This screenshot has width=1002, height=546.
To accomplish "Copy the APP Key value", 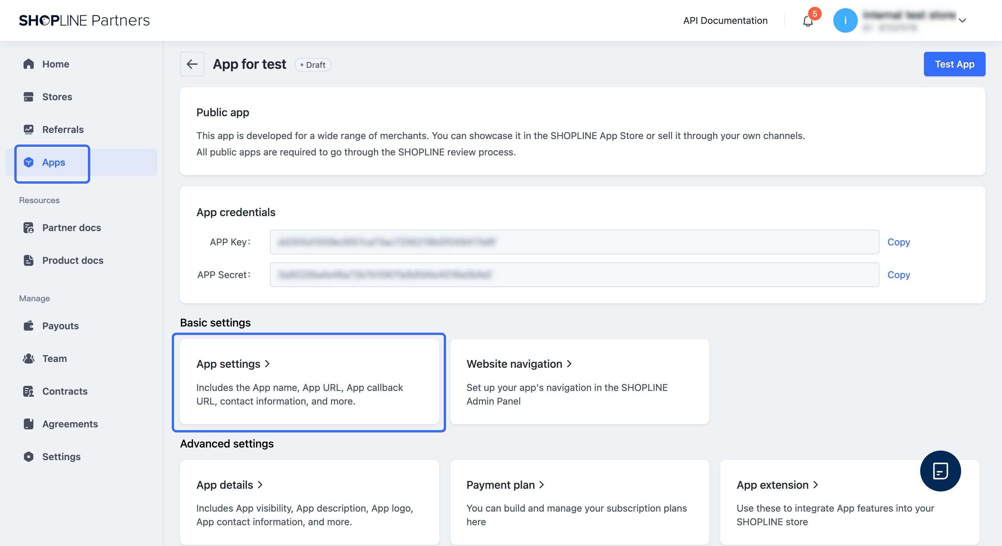I will click(898, 242).
